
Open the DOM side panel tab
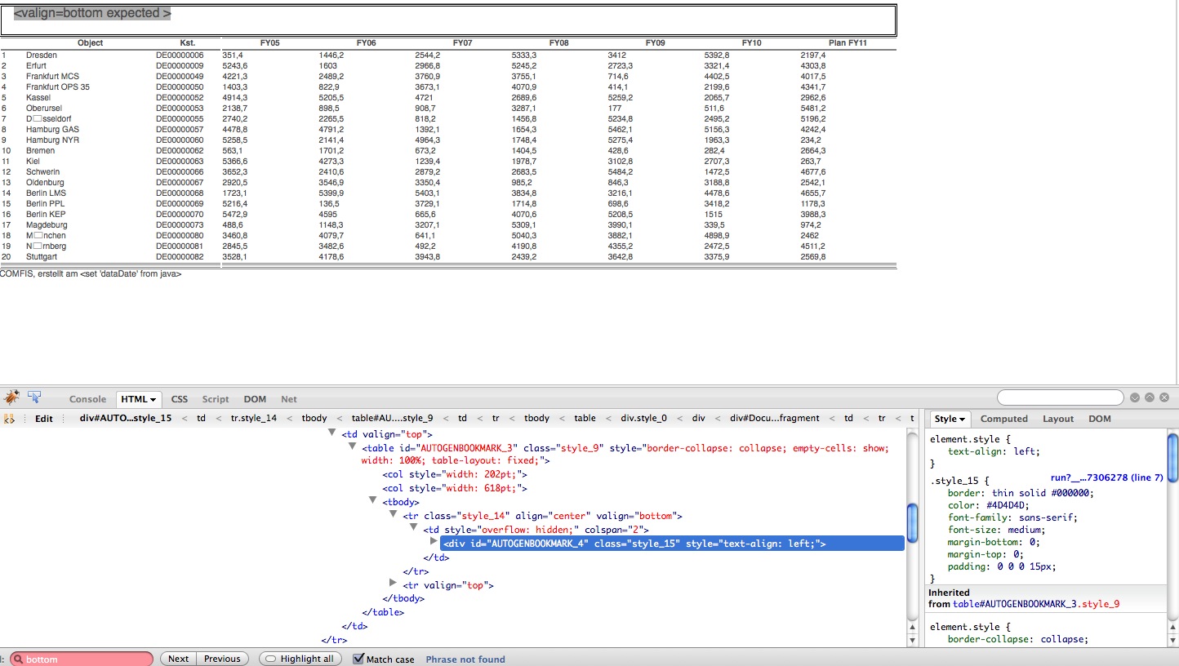coord(1100,419)
